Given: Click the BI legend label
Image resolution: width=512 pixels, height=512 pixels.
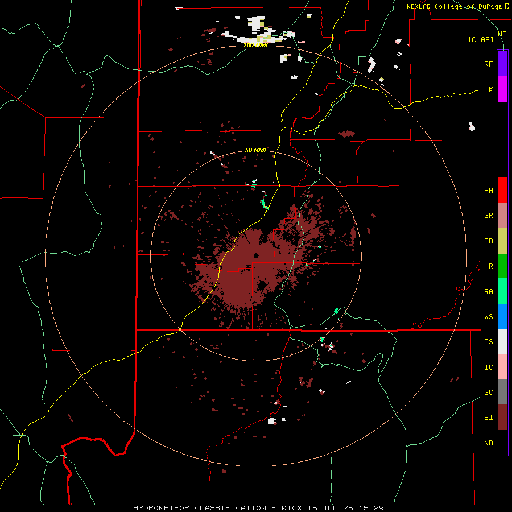Looking at the screenshot, I should click(488, 418).
